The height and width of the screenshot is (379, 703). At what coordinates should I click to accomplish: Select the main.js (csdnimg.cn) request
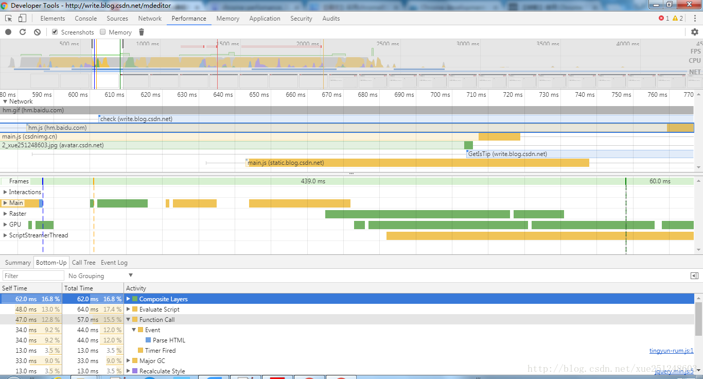260,136
